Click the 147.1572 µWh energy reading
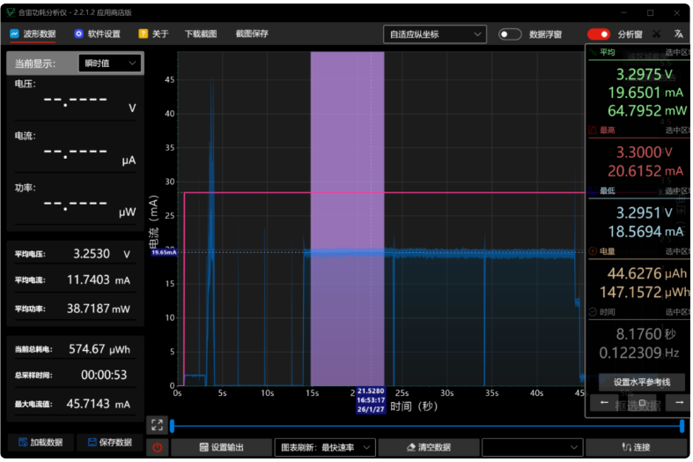This screenshot has width=693, height=462. (x=645, y=292)
